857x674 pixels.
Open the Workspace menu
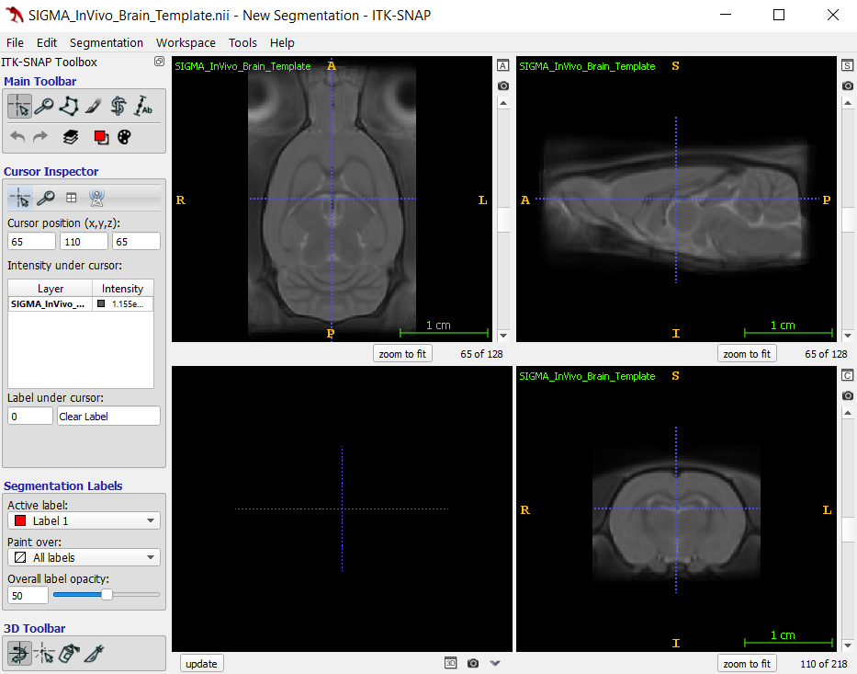186,42
